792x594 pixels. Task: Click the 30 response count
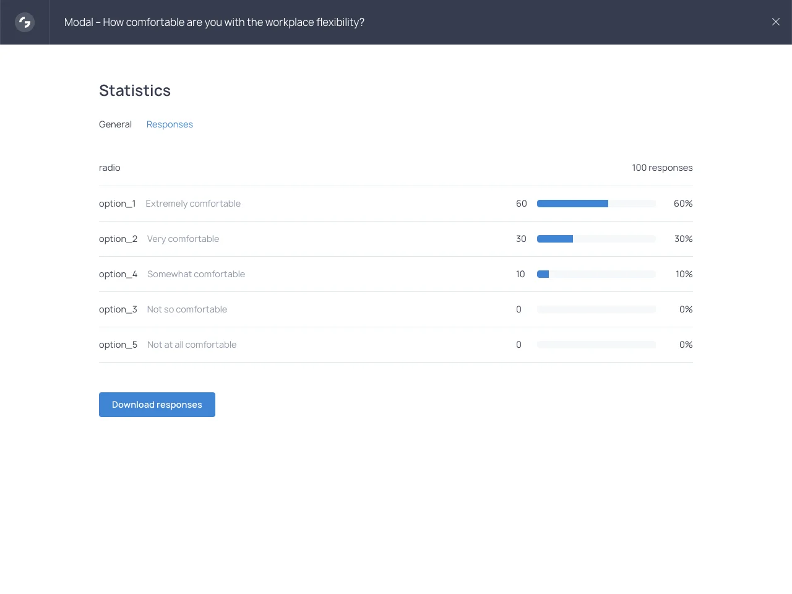pos(521,239)
